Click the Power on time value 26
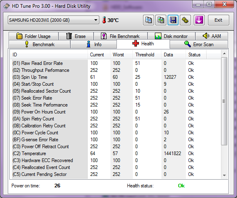 tap(57, 186)
